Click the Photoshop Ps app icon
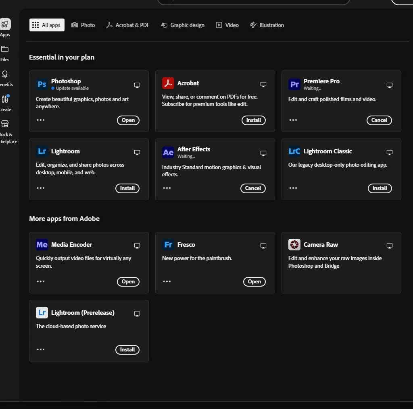The image size is (413, 409). (x=42, y=85)
